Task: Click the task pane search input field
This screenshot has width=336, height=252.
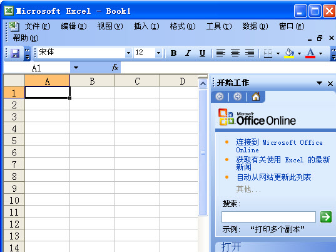Action: 268,217
